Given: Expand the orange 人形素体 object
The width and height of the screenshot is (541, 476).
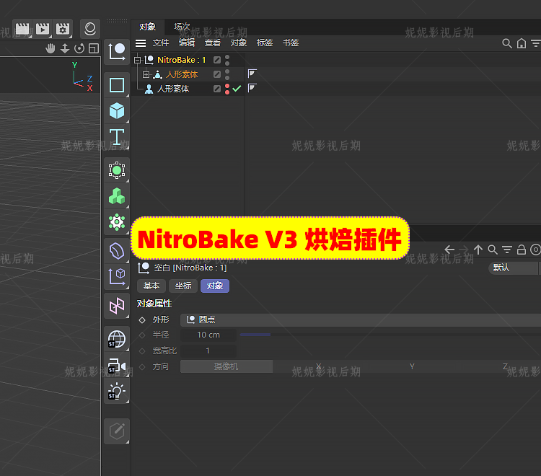Looking at the screenshot, I should pyautogui.click(x=146, y=74).
